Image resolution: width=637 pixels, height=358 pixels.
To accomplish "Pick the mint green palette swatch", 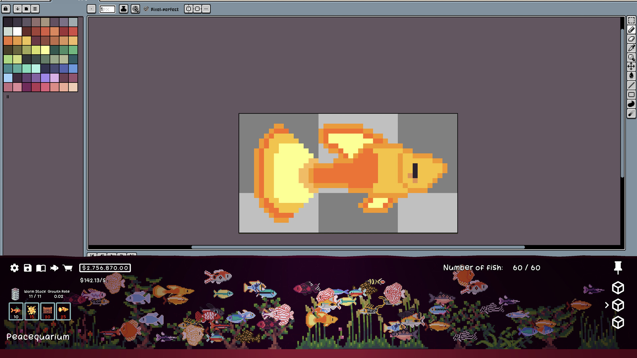I will (x=27, y=68).
